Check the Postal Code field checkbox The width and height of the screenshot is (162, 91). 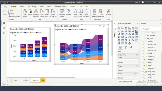(x=144, y=44)
